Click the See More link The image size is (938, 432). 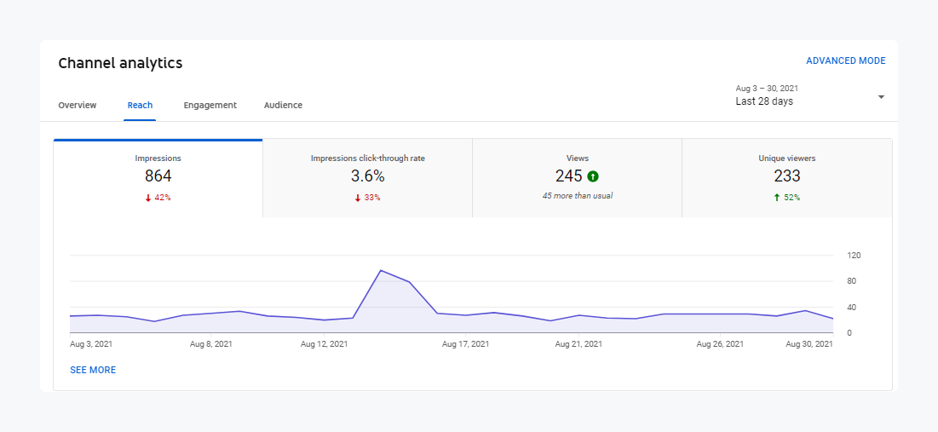(x=93, y=371)
